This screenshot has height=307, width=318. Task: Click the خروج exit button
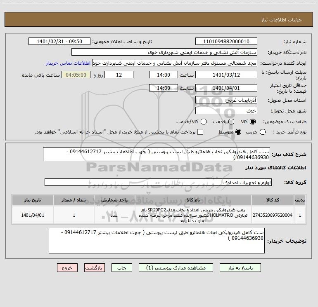click(x=67, y=268)
